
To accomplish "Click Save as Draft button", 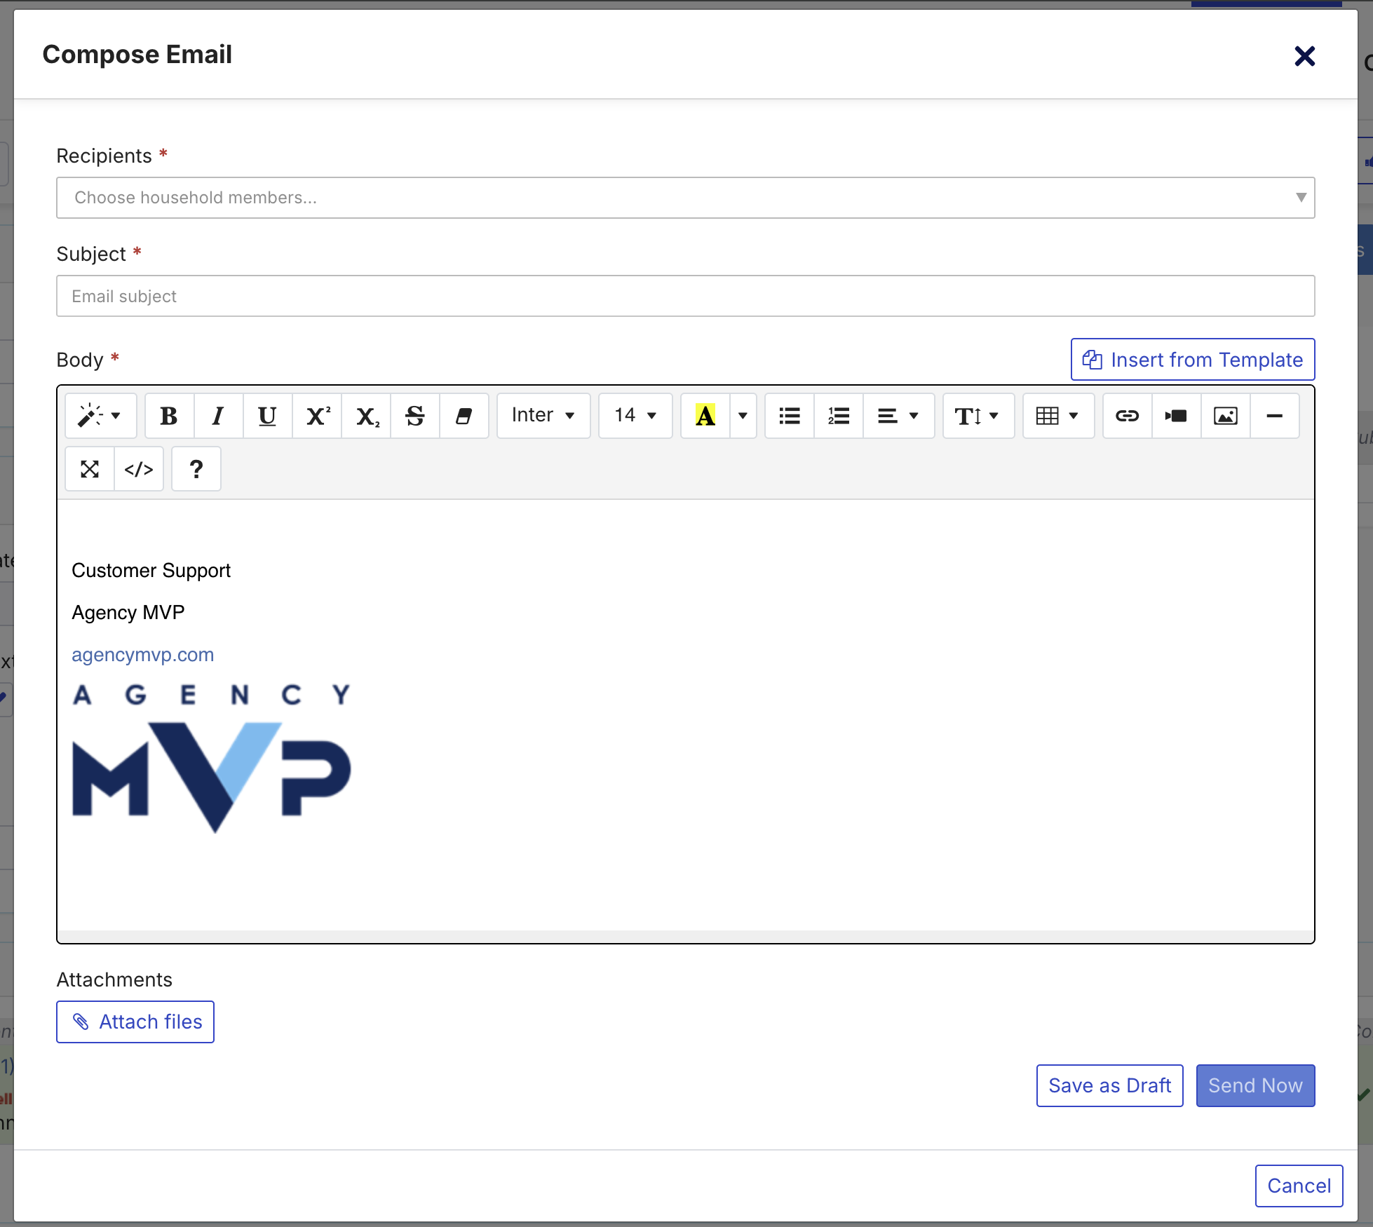I will tap(1110, 1085).
